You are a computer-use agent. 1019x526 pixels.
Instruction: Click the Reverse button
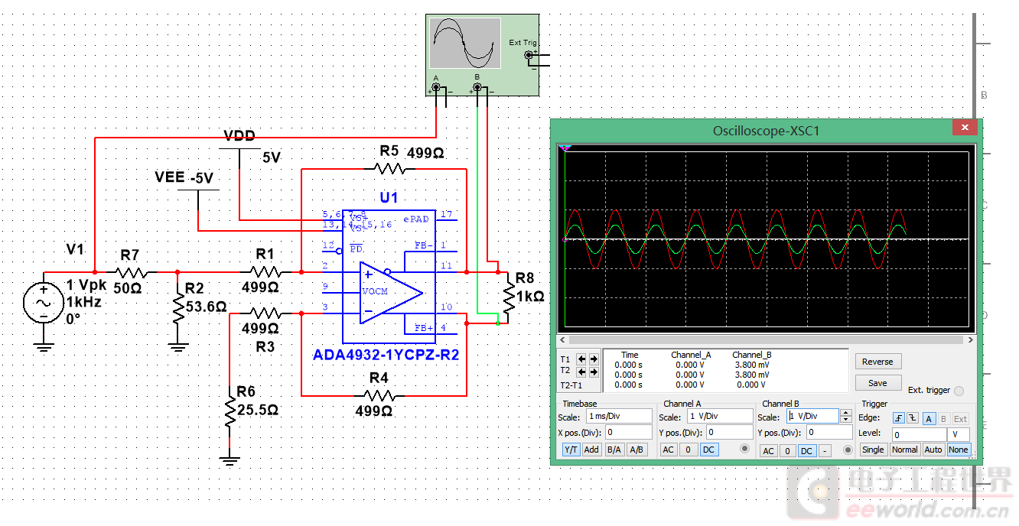click(877, 362)
